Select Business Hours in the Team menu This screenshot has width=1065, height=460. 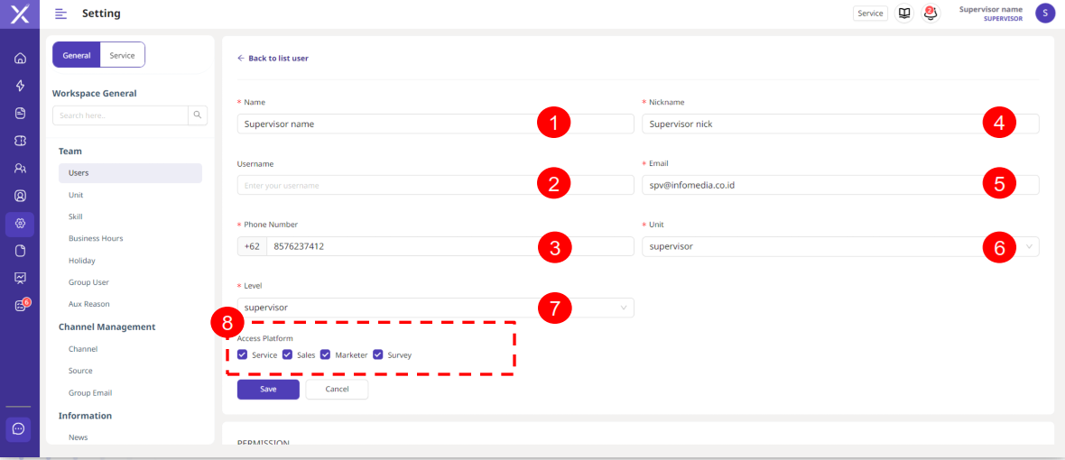tap(96, 238)
